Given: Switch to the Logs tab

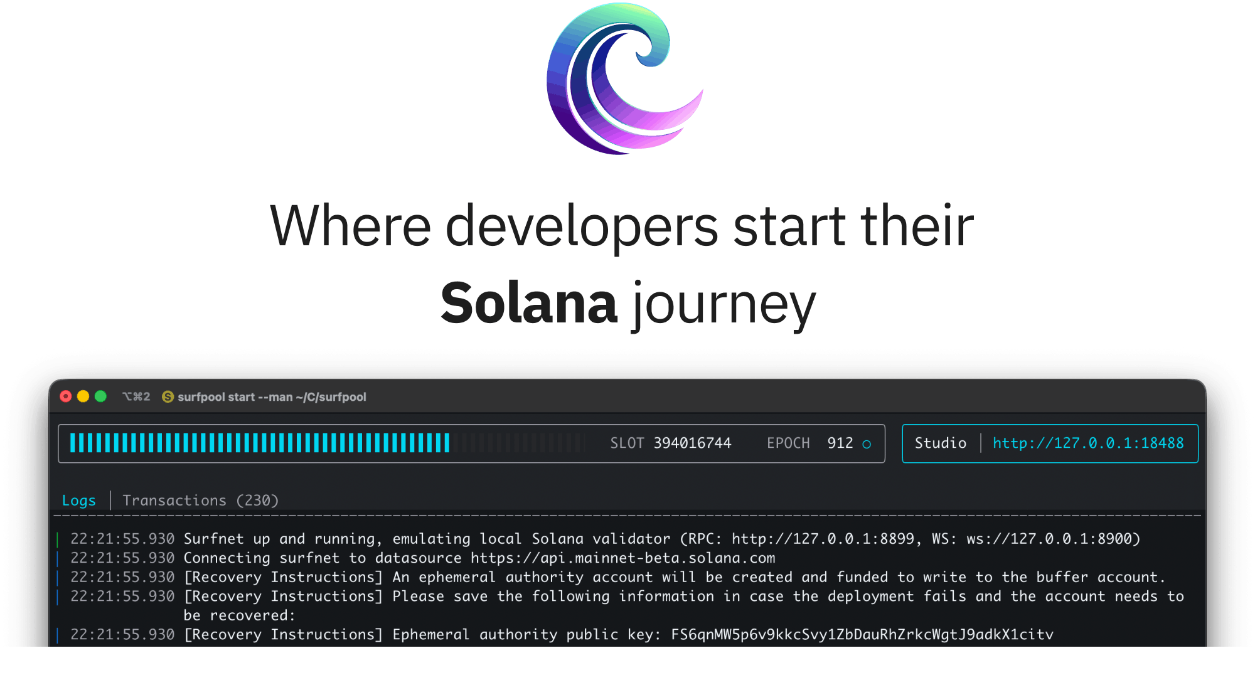Looking at the screenshot, I should [x=78, y=501].
